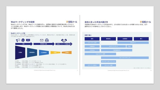This screenshot has height=90, width=160.
Task: Click the SEO monitor screen icon
Action: coord(28,40)
